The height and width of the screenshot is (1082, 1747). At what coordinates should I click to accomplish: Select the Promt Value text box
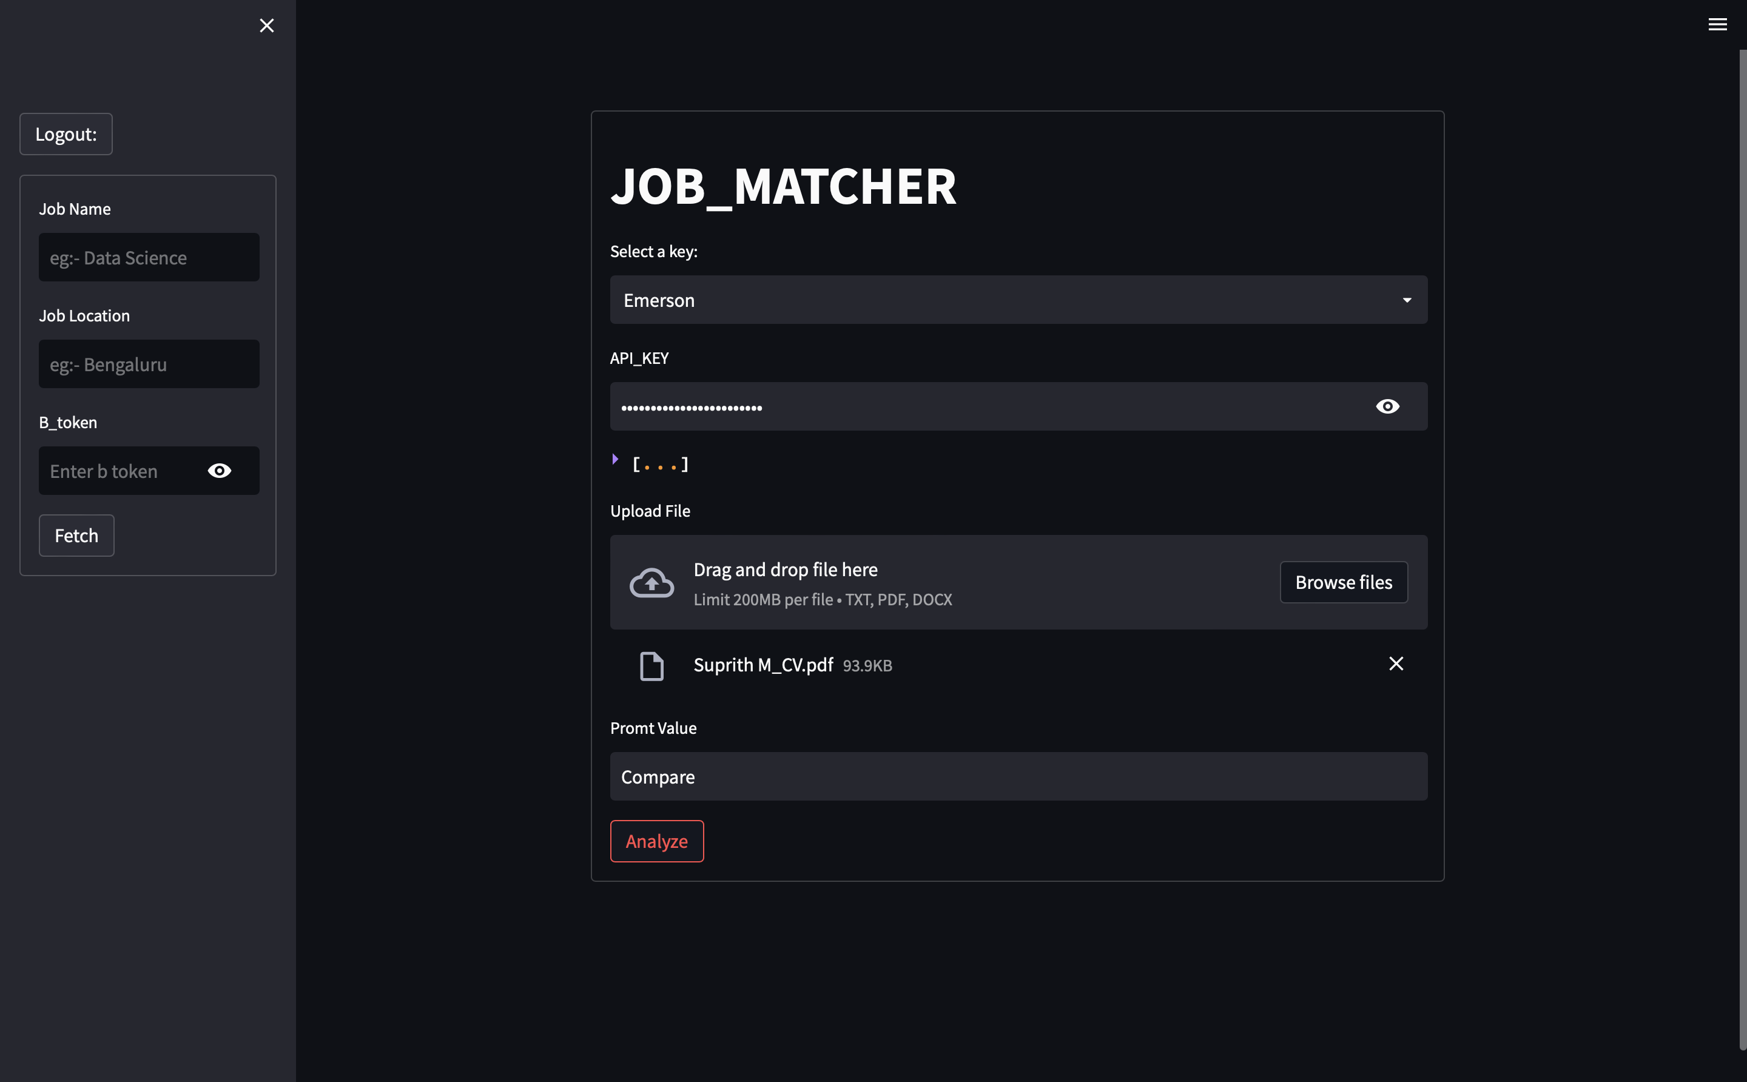(1018, 776)
